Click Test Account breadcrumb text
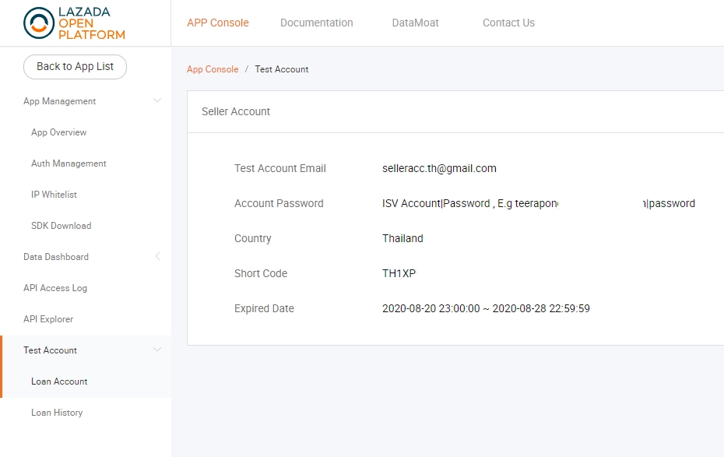This screenshot has height=457, width=724. 282,69
